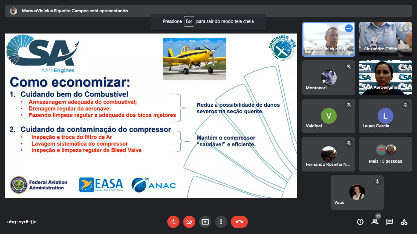The height and width of the screenshot is (234, 417).
Task: Open options on MarcusVinicius video tile
Action: tap(349, 28)
